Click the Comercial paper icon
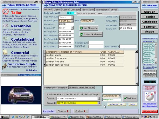This screenshot has height=119, width=159. (x=5, y=52)
